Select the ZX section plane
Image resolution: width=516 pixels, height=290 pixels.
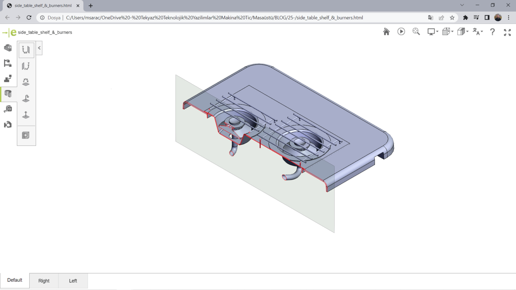(26, 82)
